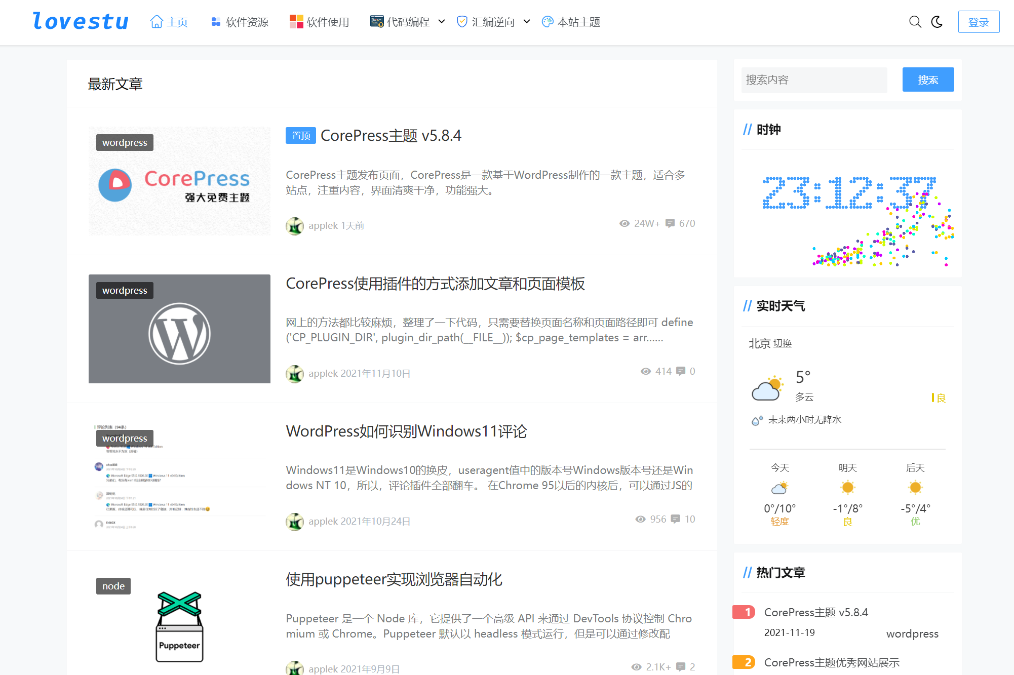Toggle dark mode with the moon icon
Image resolution: width=1014 pixels, height=675 pixels.
pyautogui.click(x=938, y=22)
